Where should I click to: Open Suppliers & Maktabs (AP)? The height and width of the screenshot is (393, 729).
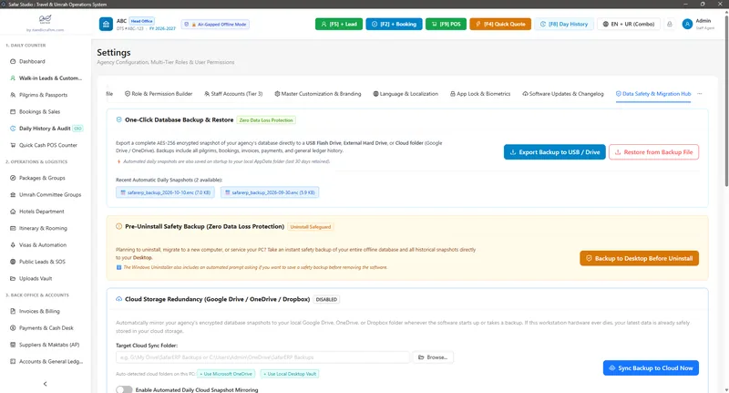pos(46,345)
